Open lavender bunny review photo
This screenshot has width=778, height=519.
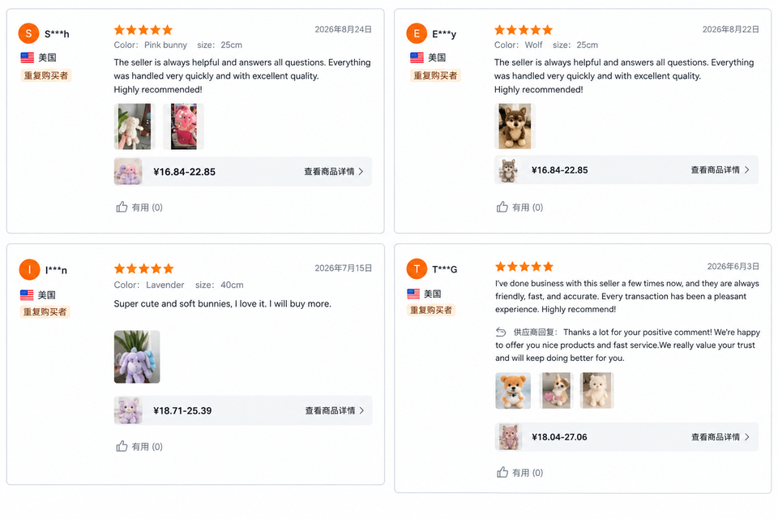tap(137, 357)
